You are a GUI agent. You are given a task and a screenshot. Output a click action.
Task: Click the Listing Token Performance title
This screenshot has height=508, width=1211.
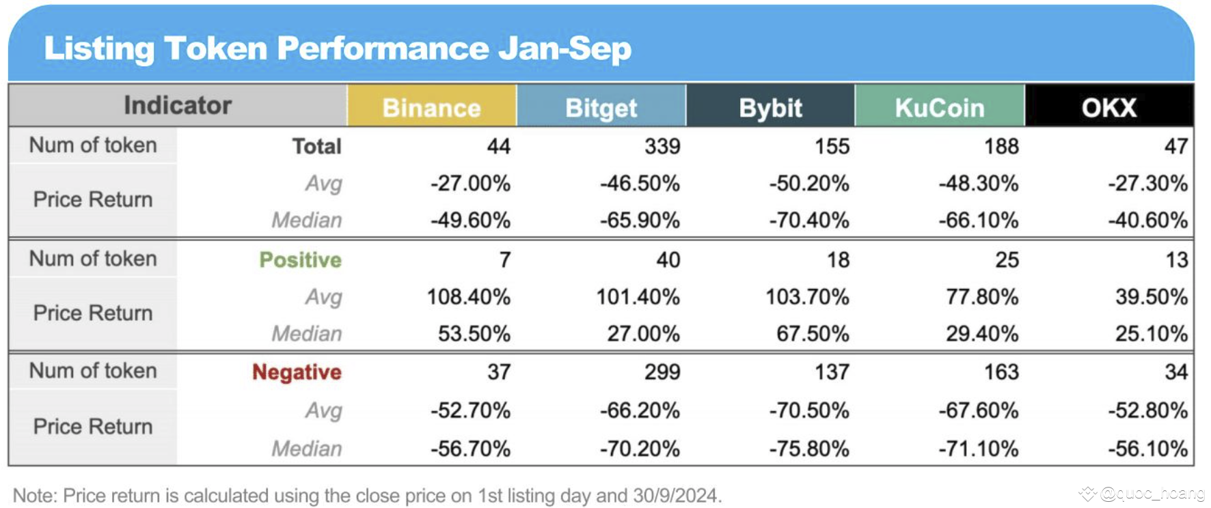point(338,48)
